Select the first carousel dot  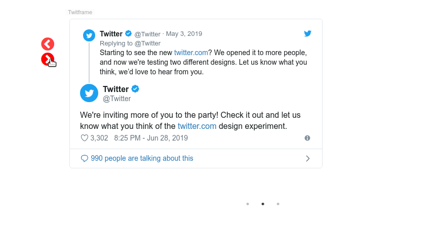coord(248,204)
